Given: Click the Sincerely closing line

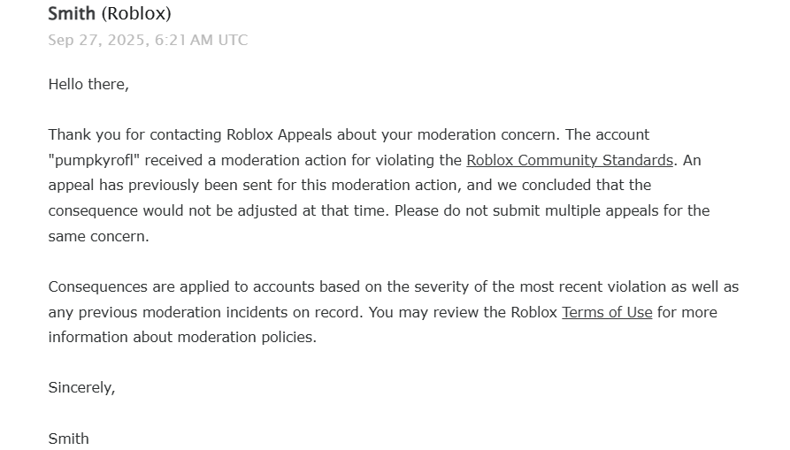Looking at the screenshot, I should 81,387.
